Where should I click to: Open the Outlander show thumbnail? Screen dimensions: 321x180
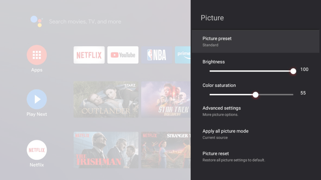tap(106, 99)
